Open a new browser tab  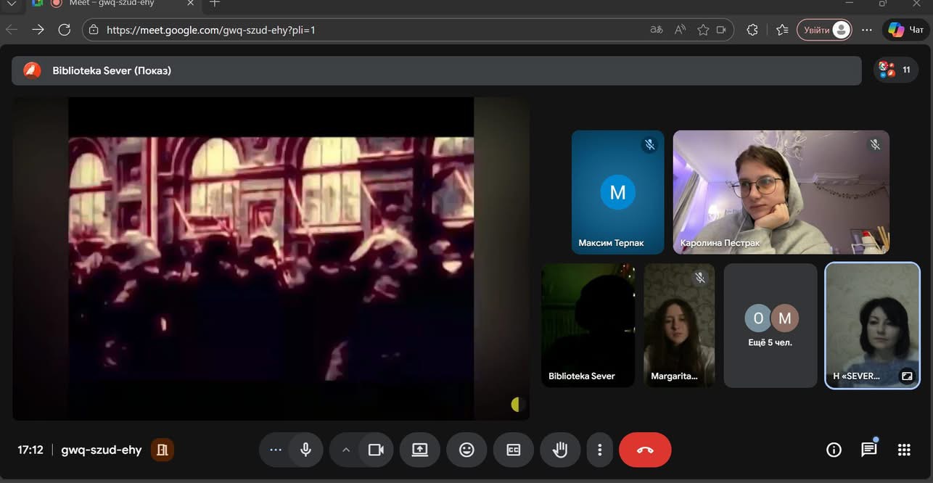(x=215, y=4)
